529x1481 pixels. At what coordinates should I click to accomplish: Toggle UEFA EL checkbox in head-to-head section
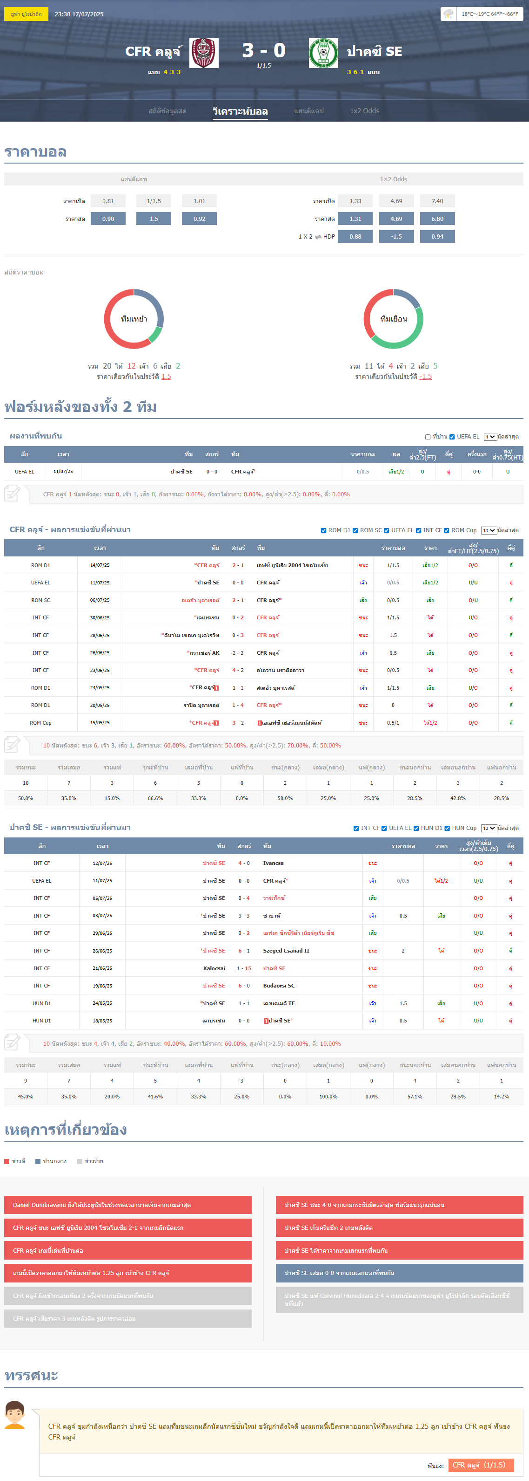coord(452,437)
